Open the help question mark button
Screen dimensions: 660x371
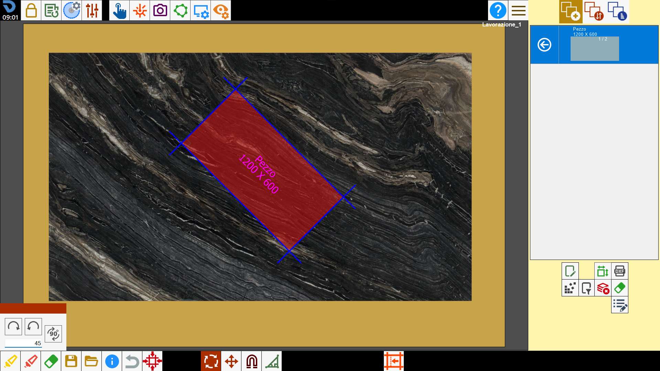pos(498,10)
